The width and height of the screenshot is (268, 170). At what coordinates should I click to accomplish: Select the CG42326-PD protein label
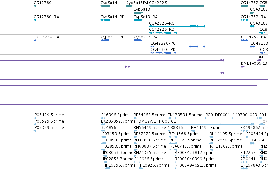[x=163, y=50]
